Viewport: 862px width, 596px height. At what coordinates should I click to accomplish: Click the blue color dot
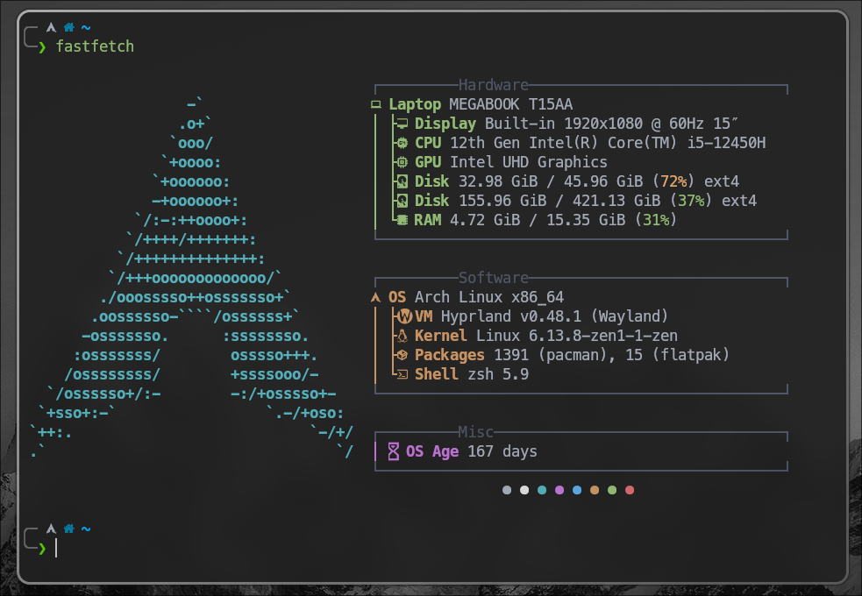click(x=577, y=490)
